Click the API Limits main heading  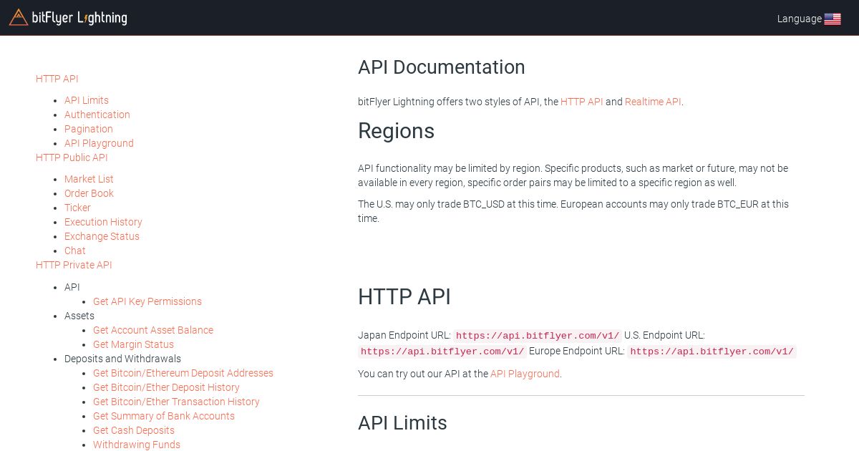402,423
